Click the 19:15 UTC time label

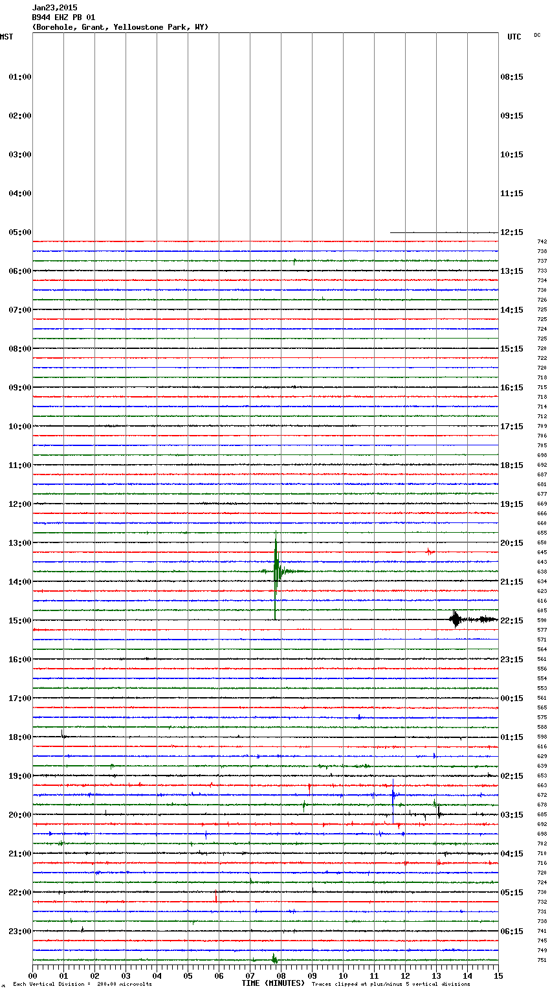(512, 504)
